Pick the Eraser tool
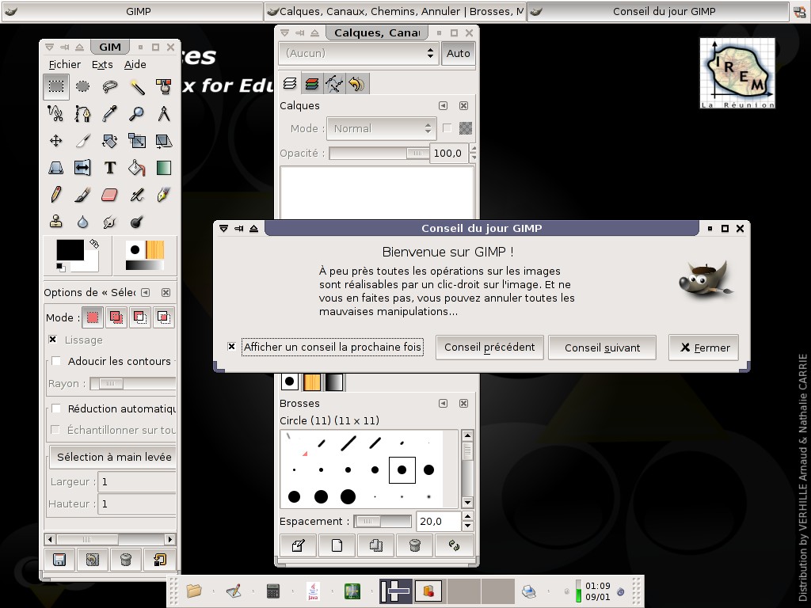The width and height of the screenshot is (811, 608). pyautogui.click(x=110, y=195)
